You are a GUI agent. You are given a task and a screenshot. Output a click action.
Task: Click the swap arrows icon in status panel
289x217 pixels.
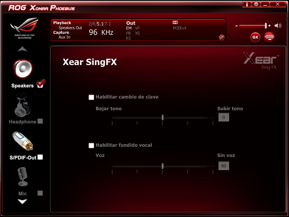[x=222, y=37]
